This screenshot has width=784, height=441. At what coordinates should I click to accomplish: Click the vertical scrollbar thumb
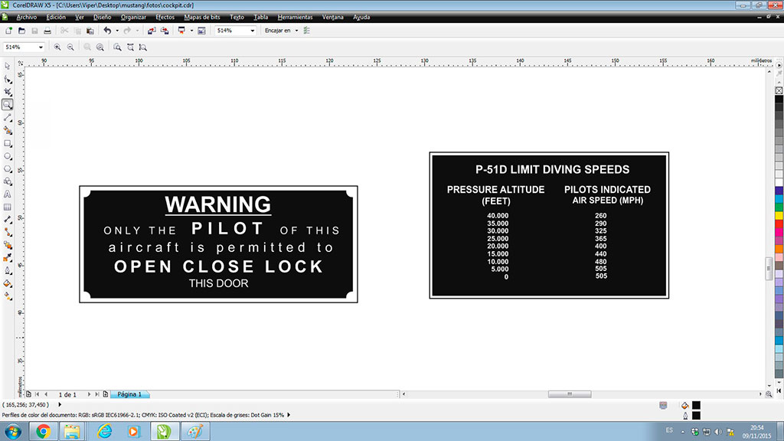point(769,268)
